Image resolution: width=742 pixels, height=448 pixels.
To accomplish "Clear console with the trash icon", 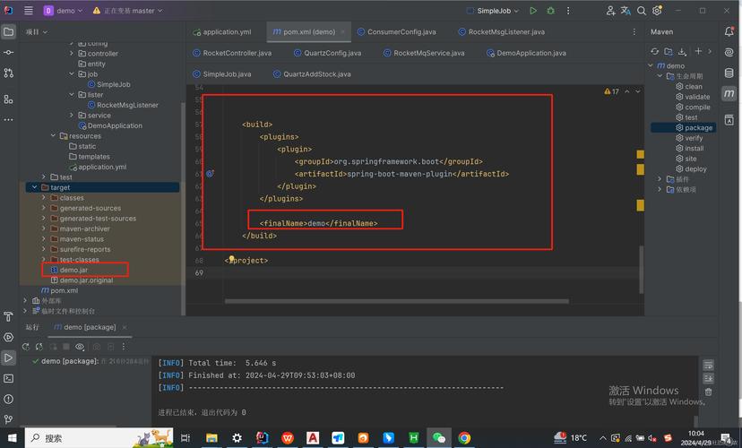I will [708, 392].
